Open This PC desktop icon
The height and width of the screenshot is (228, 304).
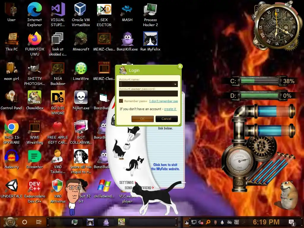(x=12, y=39)
